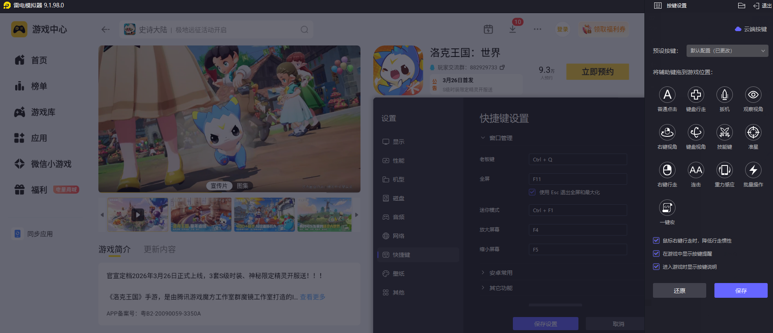Edit the 老板键 Ctrl + Q shortcut field

578,159
